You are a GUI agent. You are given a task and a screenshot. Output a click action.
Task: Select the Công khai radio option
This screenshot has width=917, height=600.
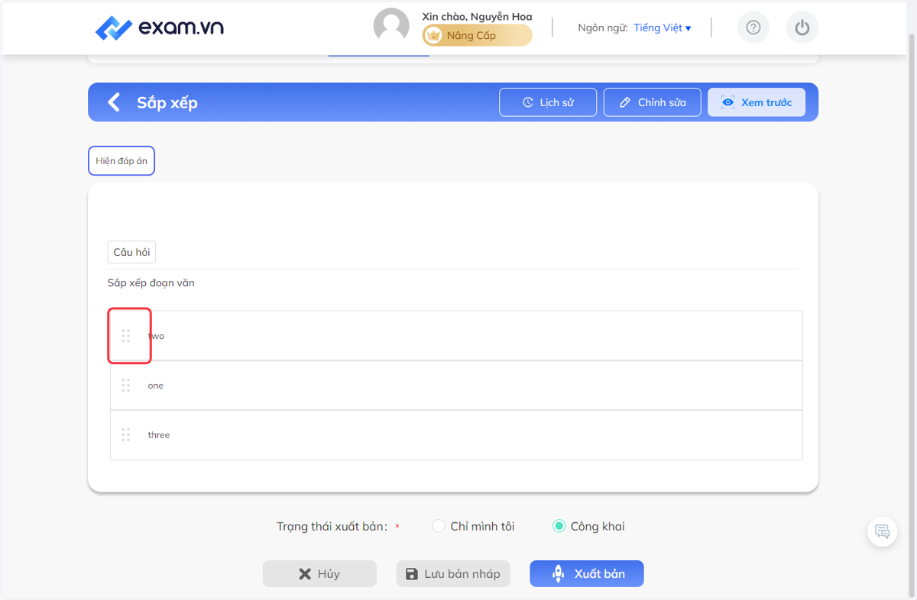click(x=559, y=526)
